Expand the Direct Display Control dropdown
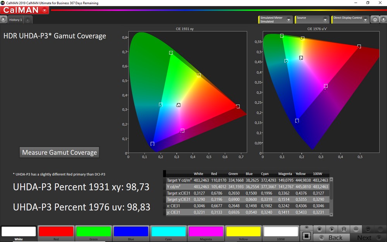Image resolution: width=387 pixels, height=242 pixels. pyautogui.click(x=366, y=20)
